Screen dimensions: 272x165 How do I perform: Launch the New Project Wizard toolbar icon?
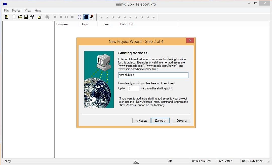tap(7, 17)
